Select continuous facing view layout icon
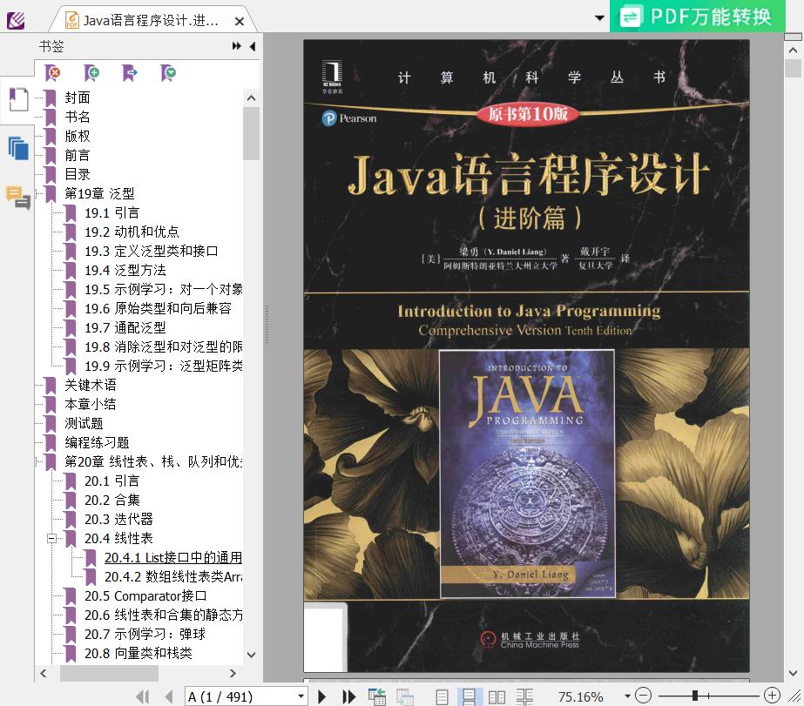This screenshot has height=706, width=804. click(x=524, y=696)
